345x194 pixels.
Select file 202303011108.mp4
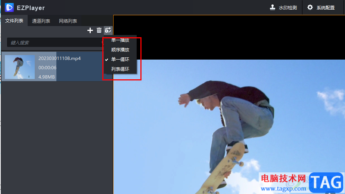(x=60, y=58)
